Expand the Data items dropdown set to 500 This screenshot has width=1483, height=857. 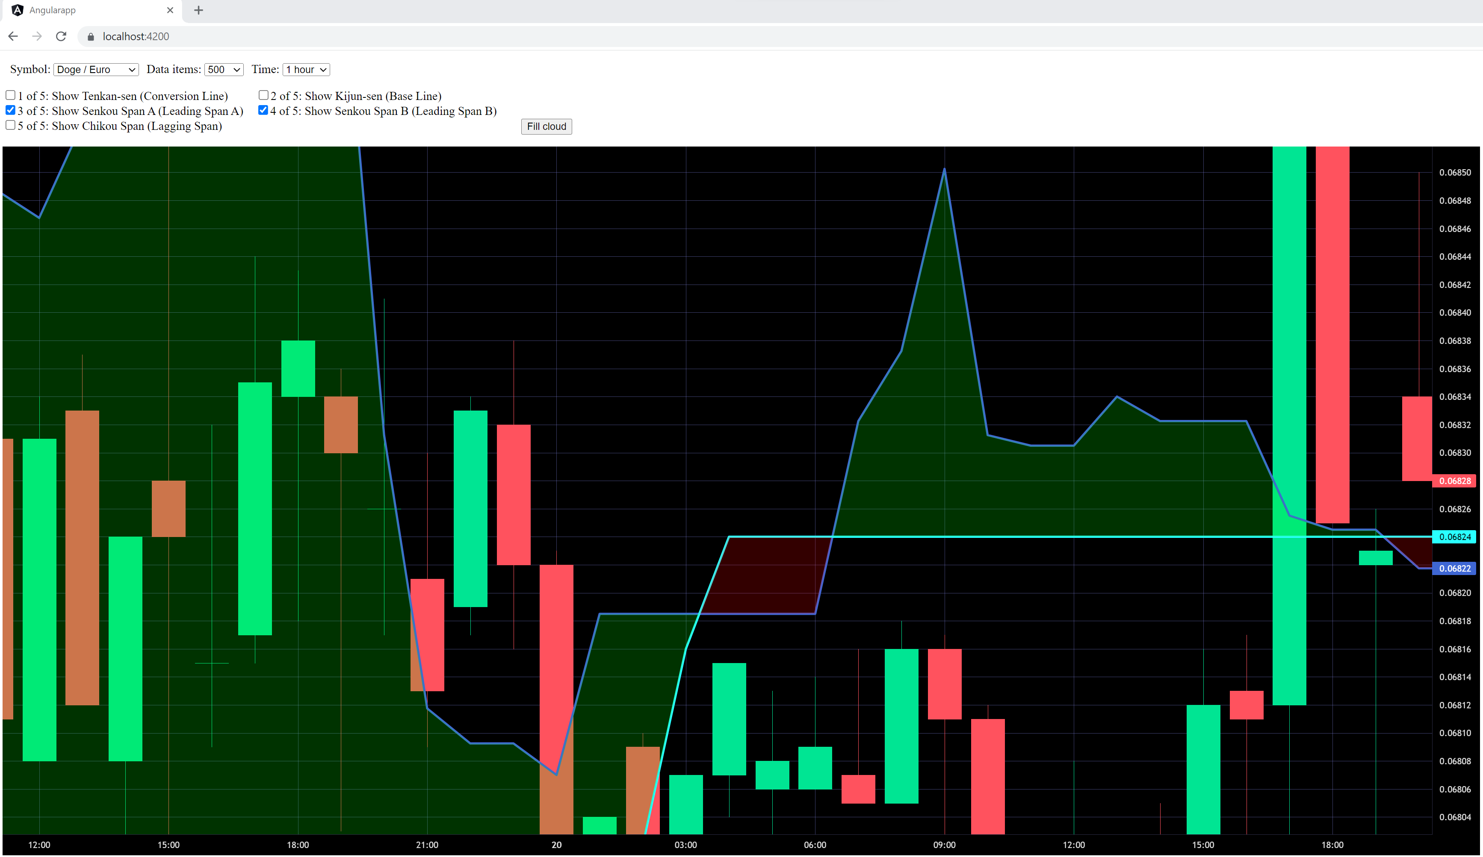tap(224, 69)
